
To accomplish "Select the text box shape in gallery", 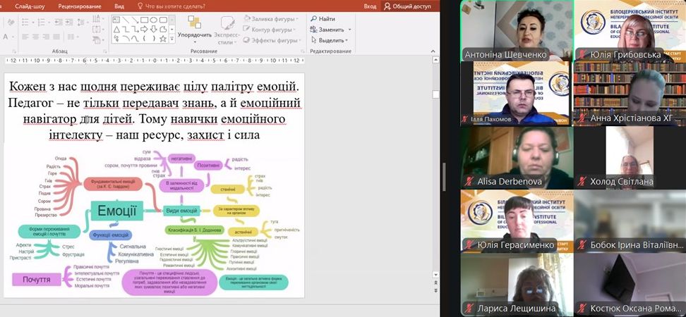I will coord(116,20).
